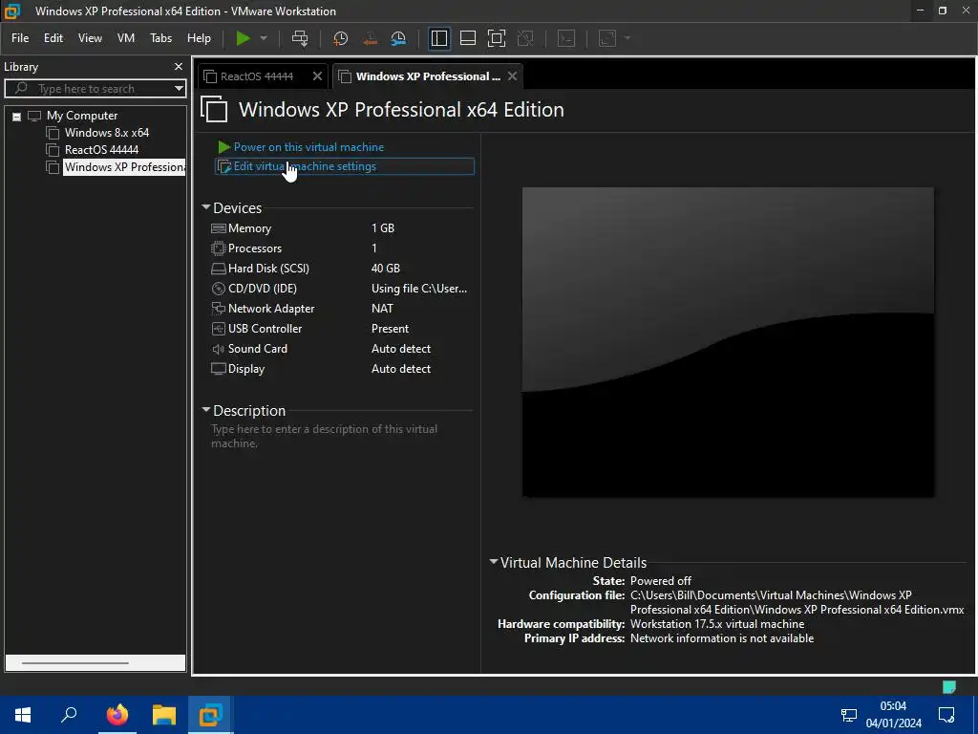The height and width of the screenshot is (734, 978).
Task: Click the revert to snapshot toolbar icon
Action: click(370, 38)
